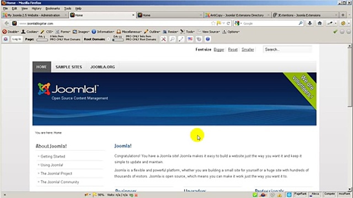Open the View Source dropdown
The height and width of the screenshot is (198, 353).
[208, 32]
